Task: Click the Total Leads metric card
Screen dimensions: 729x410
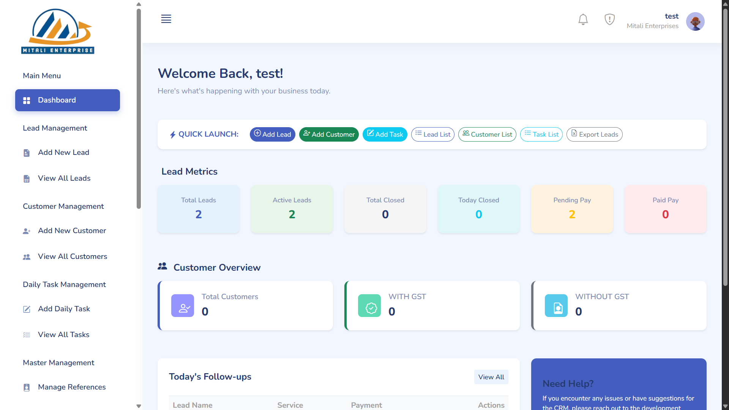Action: click(x=198, y=209)
